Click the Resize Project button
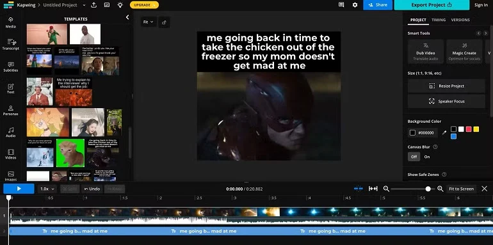Image resolution: width=493 pixels, height=245 pixels. pos(446,86)
